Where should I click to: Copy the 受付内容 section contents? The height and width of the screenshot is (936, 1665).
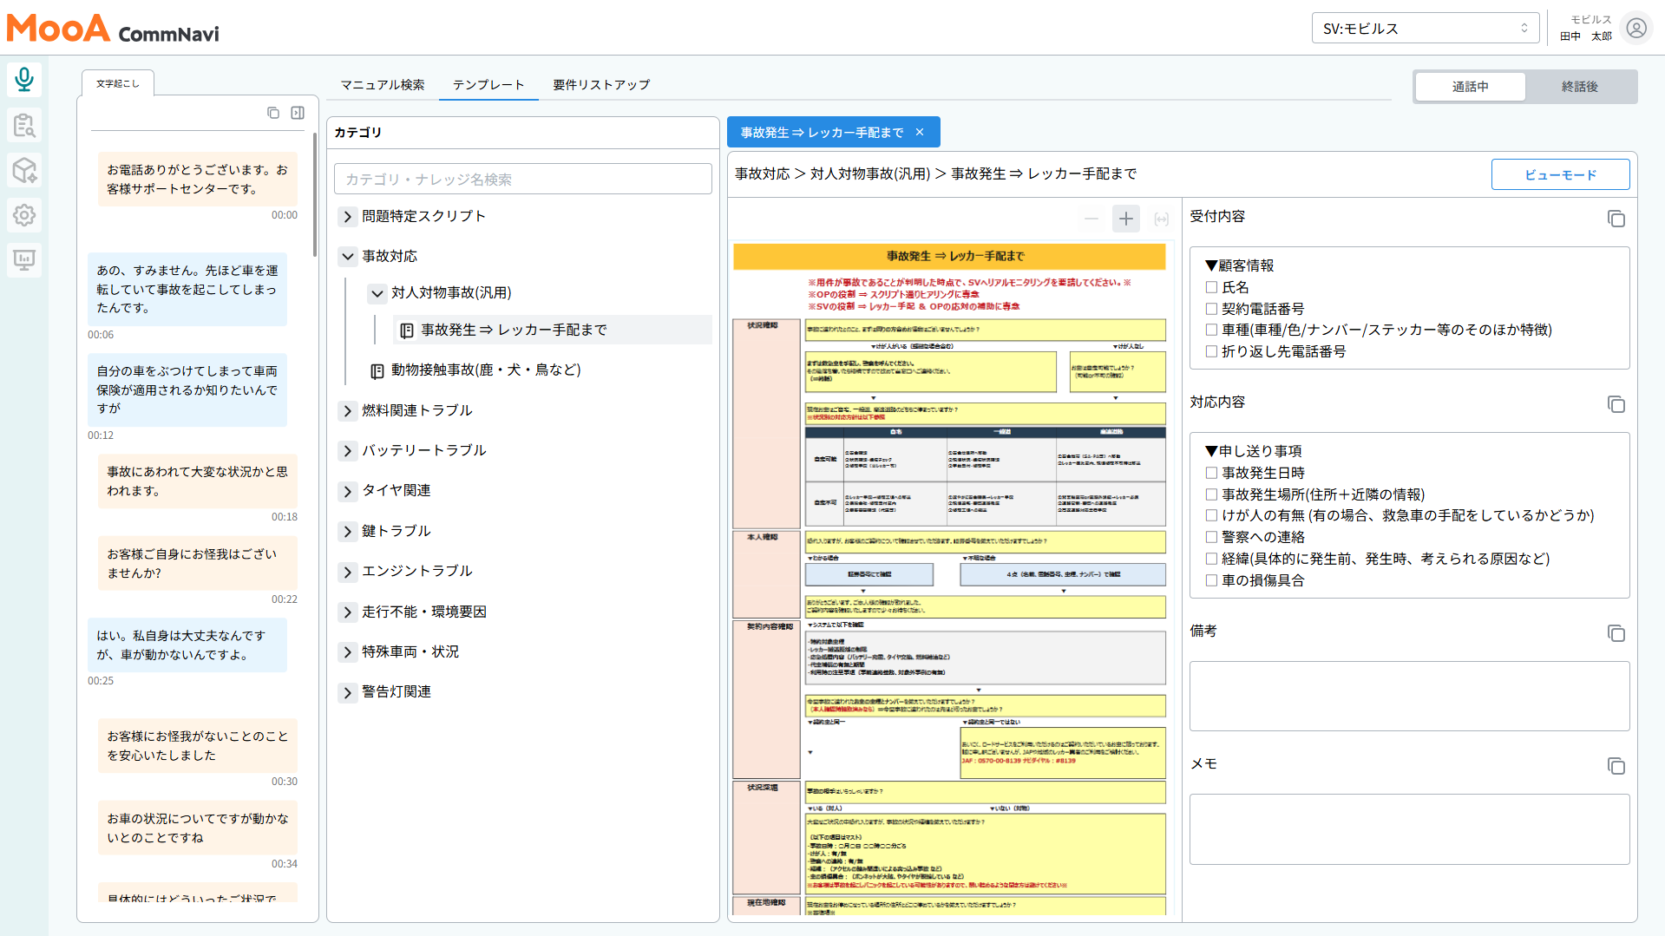click(1616, 219)
